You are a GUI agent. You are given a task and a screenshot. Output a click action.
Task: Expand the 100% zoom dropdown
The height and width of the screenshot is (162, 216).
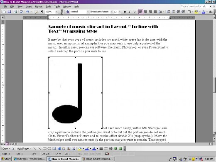tap(56, 12)
